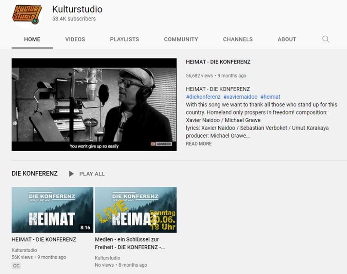The width and height of the screenshot is (347, 274).
Task: Click the 'No views • 8 months ago' text
Action: [x=121, y=265]
